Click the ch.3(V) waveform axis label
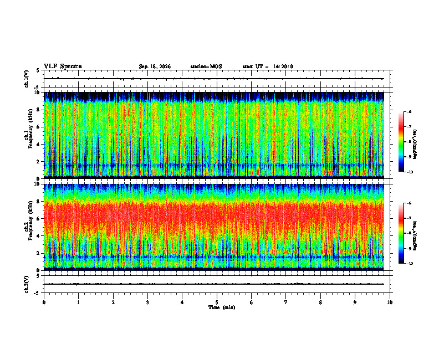The image size is (439, 339). (27, 284)
